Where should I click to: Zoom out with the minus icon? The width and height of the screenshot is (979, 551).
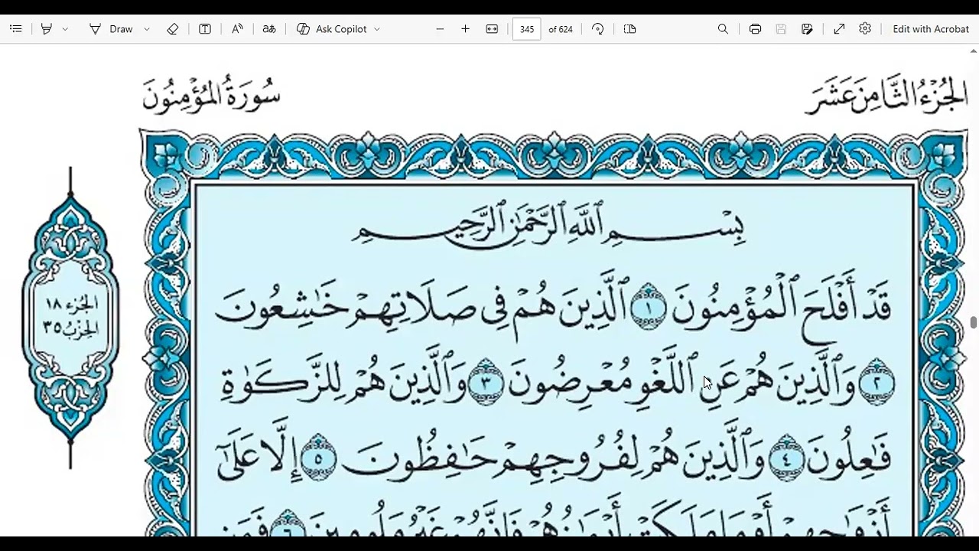click(x=440, y=29)
